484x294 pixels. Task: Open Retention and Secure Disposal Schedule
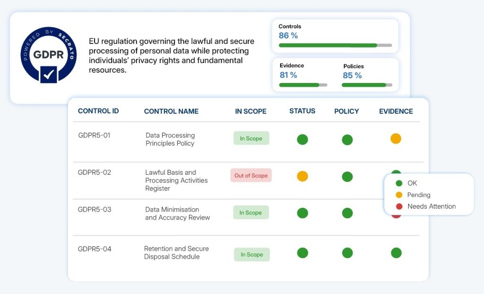click(x=176, y=253)
